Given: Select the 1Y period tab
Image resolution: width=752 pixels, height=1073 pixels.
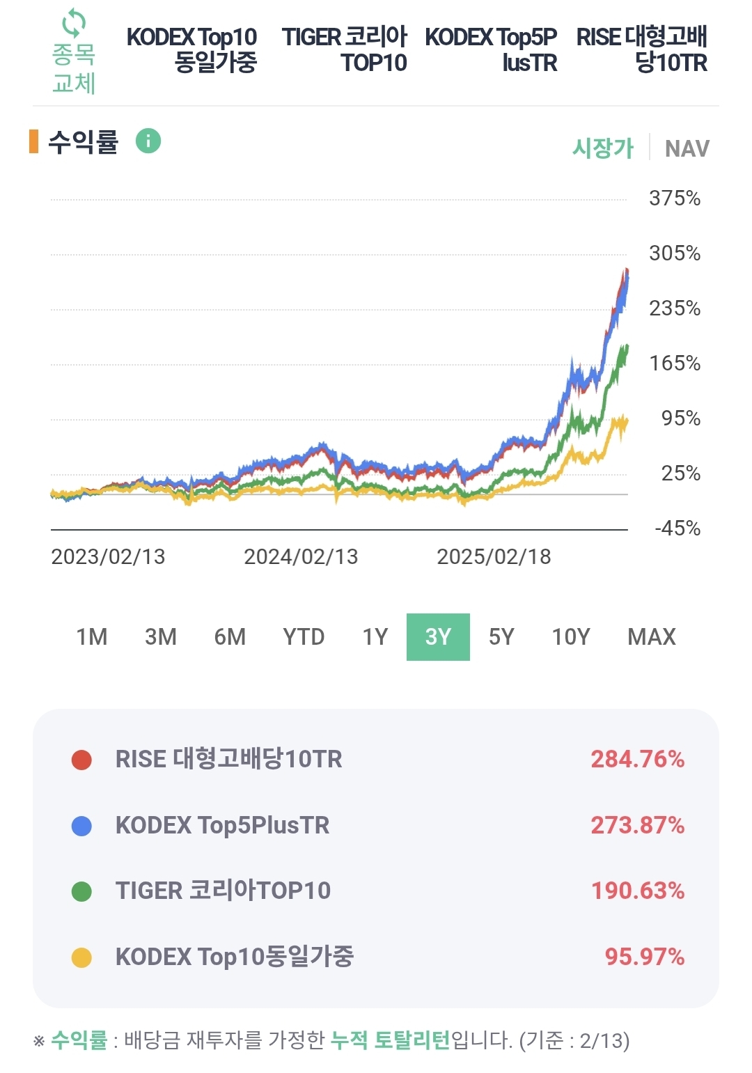Looking at the screenshot, I should pos(375,636).
